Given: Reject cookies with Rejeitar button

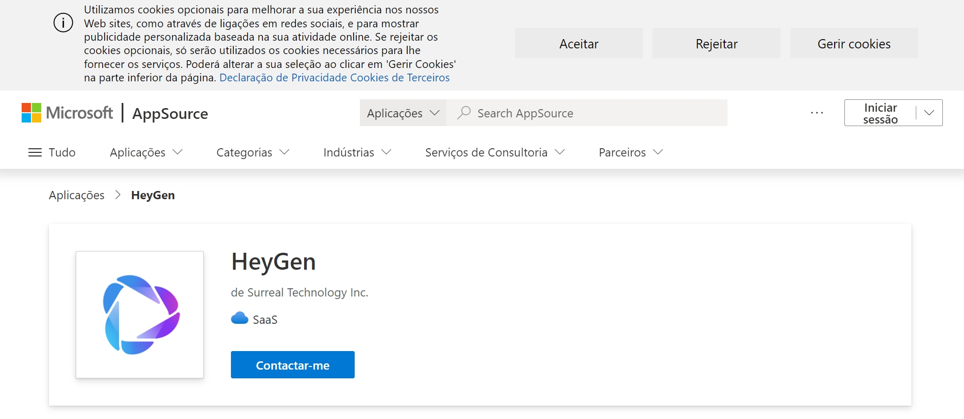Looking at the screenshot, I should click(x=717, y=43).
